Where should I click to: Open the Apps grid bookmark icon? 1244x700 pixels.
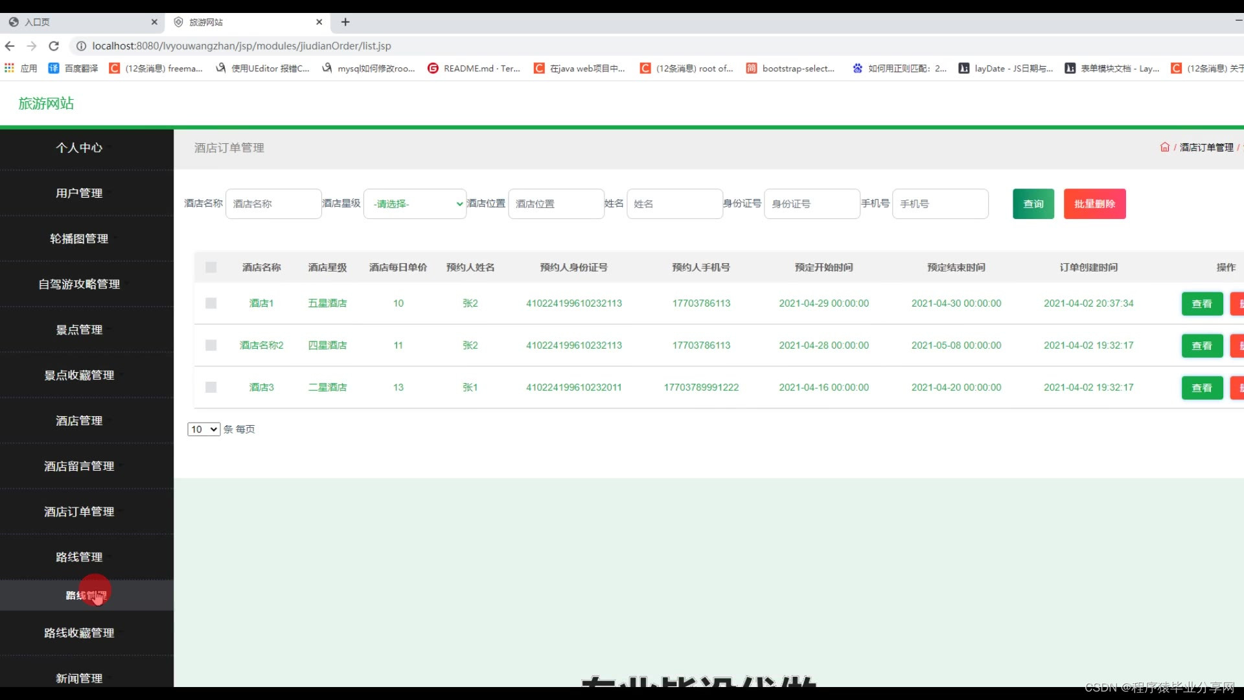(x=9, y=68)
